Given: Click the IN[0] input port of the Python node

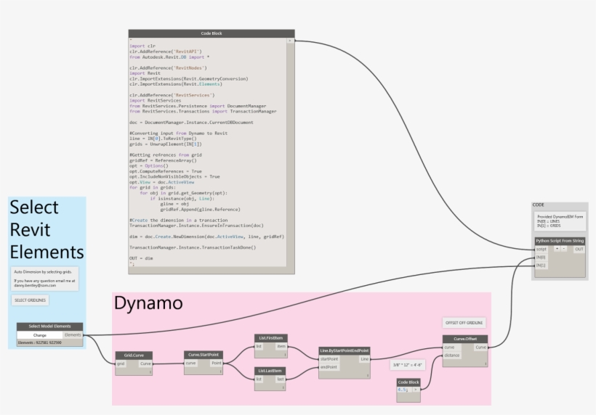Looking at the screenshot, I should 541,258.
